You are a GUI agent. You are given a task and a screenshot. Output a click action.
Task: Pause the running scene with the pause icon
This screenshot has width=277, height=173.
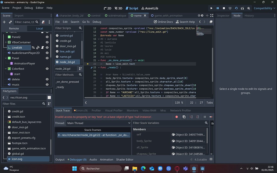(217, 8)
